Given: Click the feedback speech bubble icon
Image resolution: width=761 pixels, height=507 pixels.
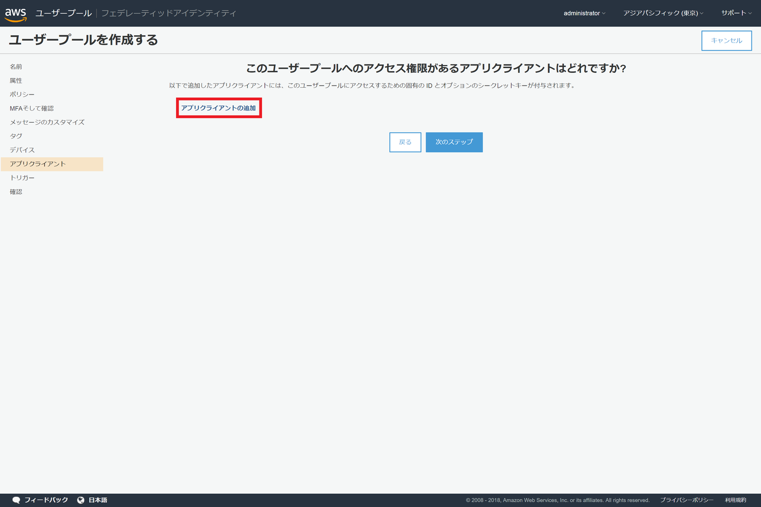Looking at the screenshot, I should tap(16, 500).
